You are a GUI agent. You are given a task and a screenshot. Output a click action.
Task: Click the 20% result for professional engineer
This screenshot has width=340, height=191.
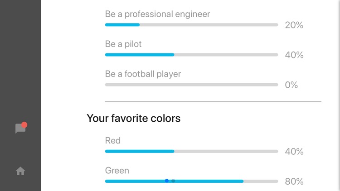pos(294,25)
